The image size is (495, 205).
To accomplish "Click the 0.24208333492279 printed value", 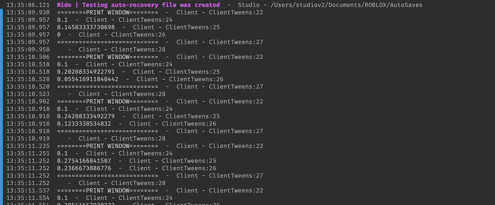I will pyautogui.click(x=86, y=116).
